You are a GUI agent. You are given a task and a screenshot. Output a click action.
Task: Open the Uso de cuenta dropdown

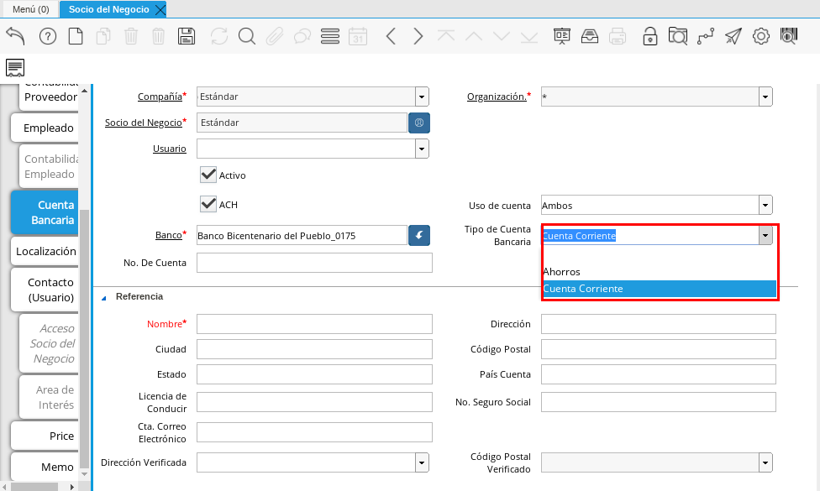765,205
